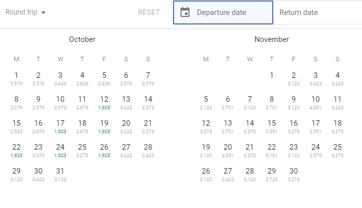This screenshot has width=362, height=208.
Task: Click the calendar icon beside Departure date
Action: (185, 12)
